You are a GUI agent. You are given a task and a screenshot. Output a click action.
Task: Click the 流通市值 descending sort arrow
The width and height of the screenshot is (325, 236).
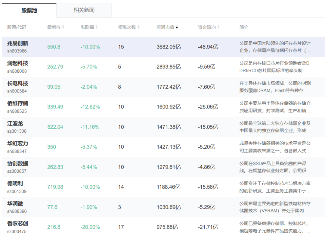[x=177, y=27]
